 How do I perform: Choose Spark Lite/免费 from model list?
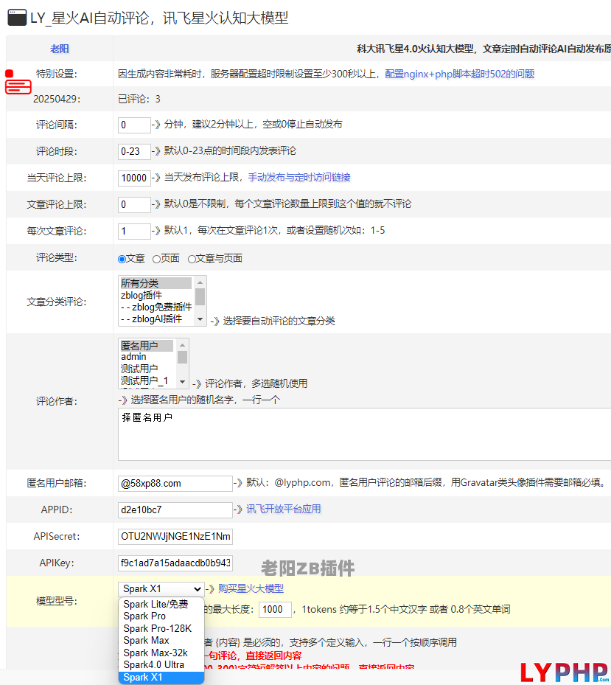(x=161, y=604)
